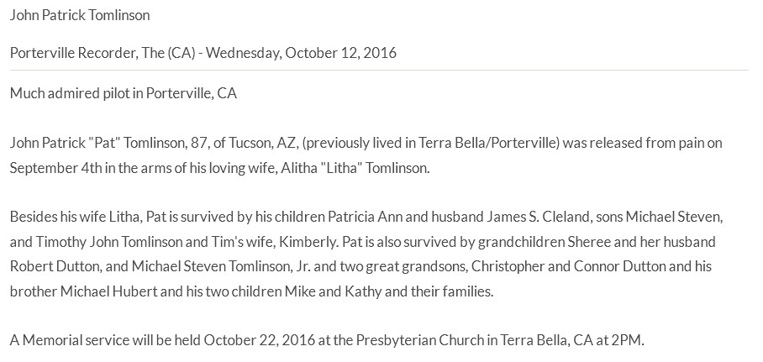
Task: Click the name 'Robert Dutton'
Action: [x=46, y=266]
